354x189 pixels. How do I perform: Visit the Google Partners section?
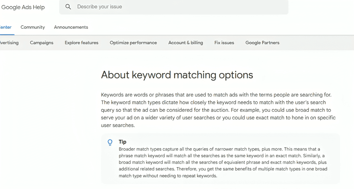(262, 43)
